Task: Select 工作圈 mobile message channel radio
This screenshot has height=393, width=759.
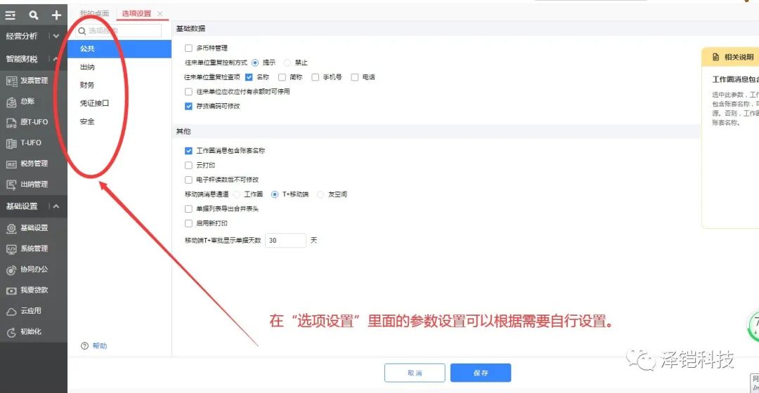Action: point(236,194)
